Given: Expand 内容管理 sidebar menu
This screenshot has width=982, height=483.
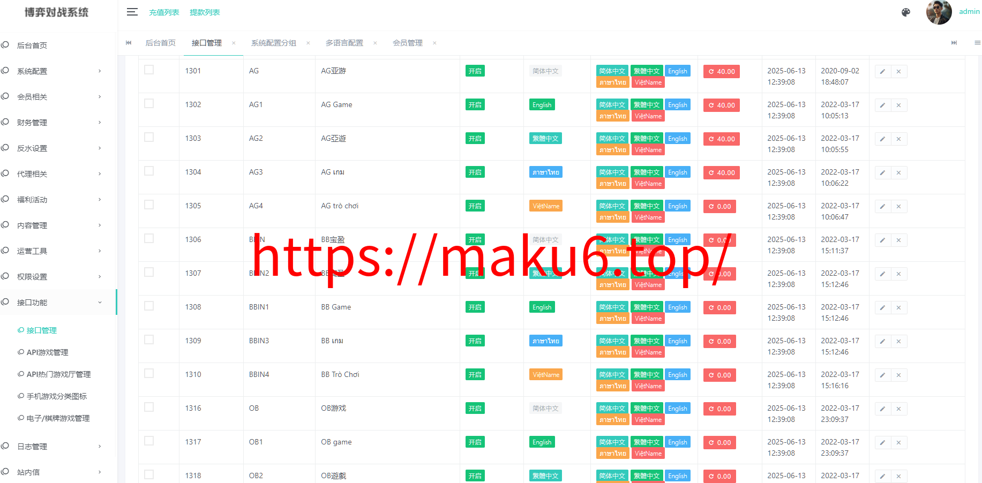Looking at the screenshot, I should point(58,225).
